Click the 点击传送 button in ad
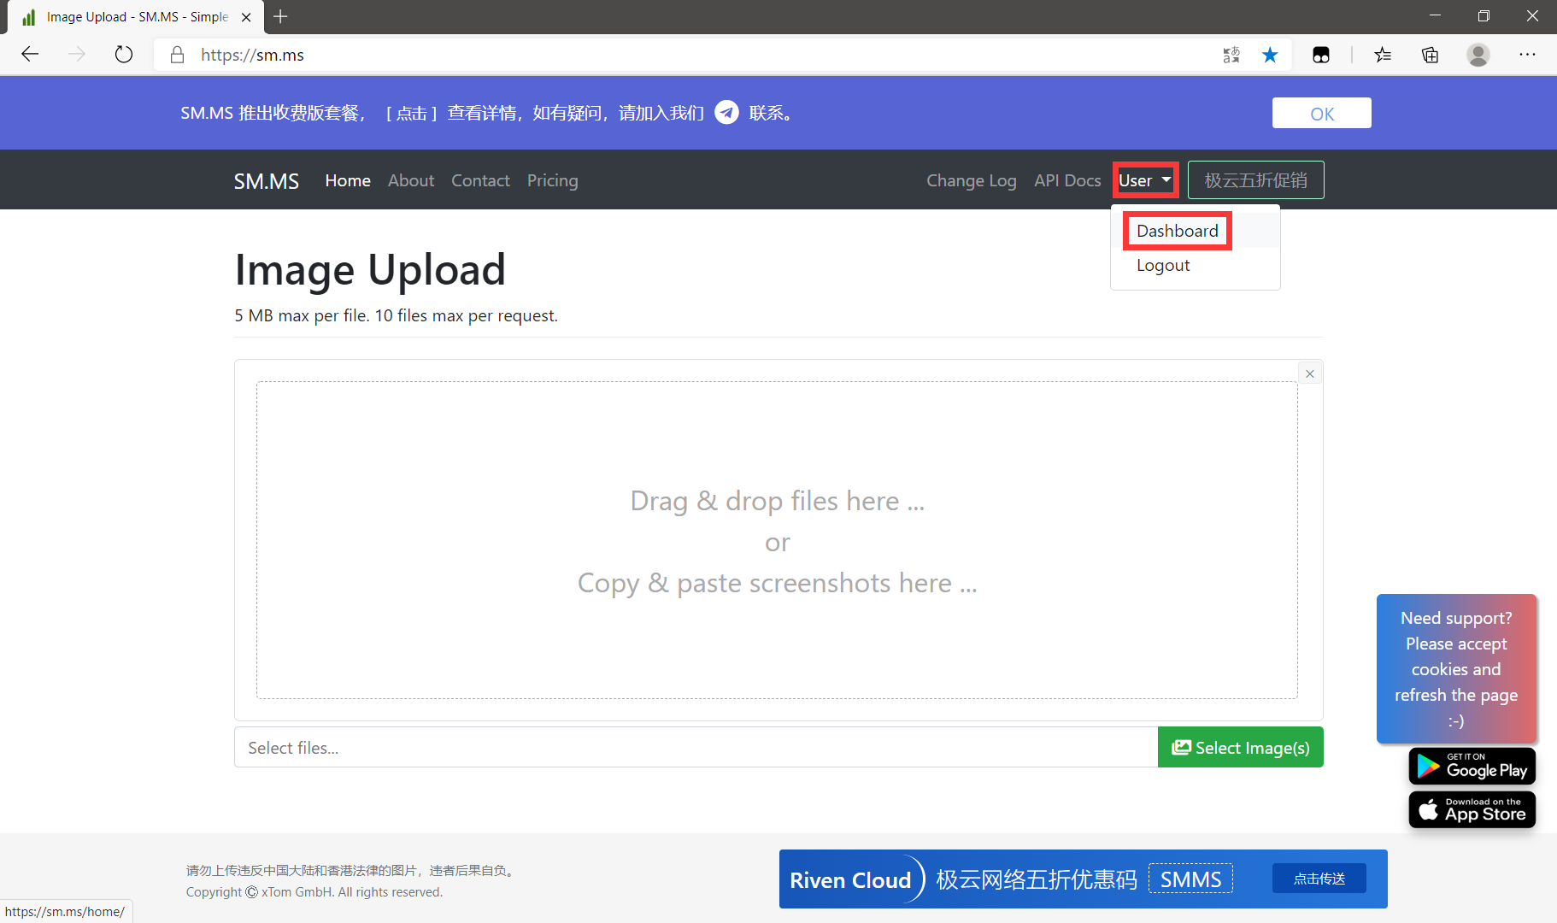This screenshot has width=1557, height=923. 1319,879
